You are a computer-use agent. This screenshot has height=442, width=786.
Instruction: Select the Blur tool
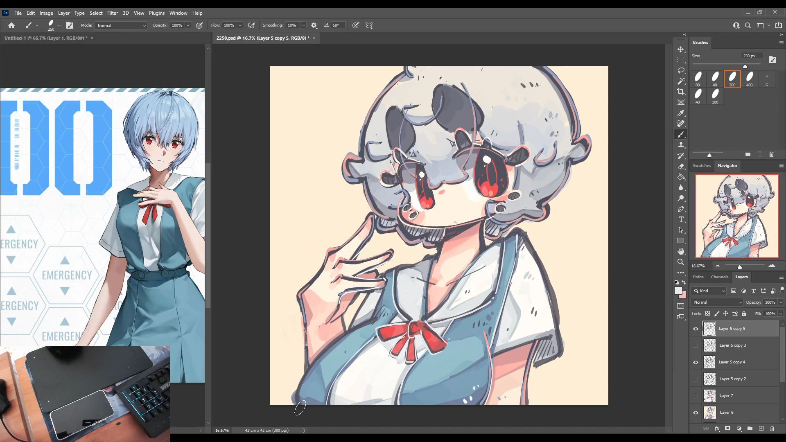[681, 187]
